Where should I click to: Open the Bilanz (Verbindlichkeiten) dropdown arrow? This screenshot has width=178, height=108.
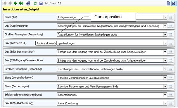click(x=165, y=78)
